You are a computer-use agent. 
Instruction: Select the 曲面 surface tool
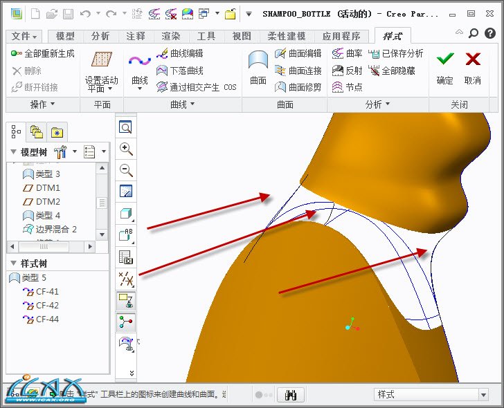point(258,68)
